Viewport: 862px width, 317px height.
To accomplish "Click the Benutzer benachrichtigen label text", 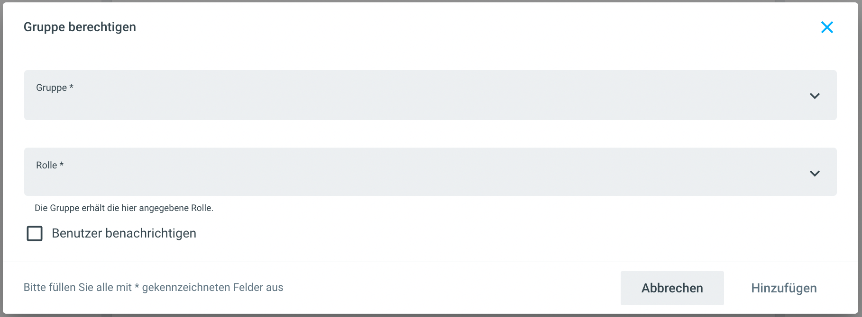I will 124,233.
